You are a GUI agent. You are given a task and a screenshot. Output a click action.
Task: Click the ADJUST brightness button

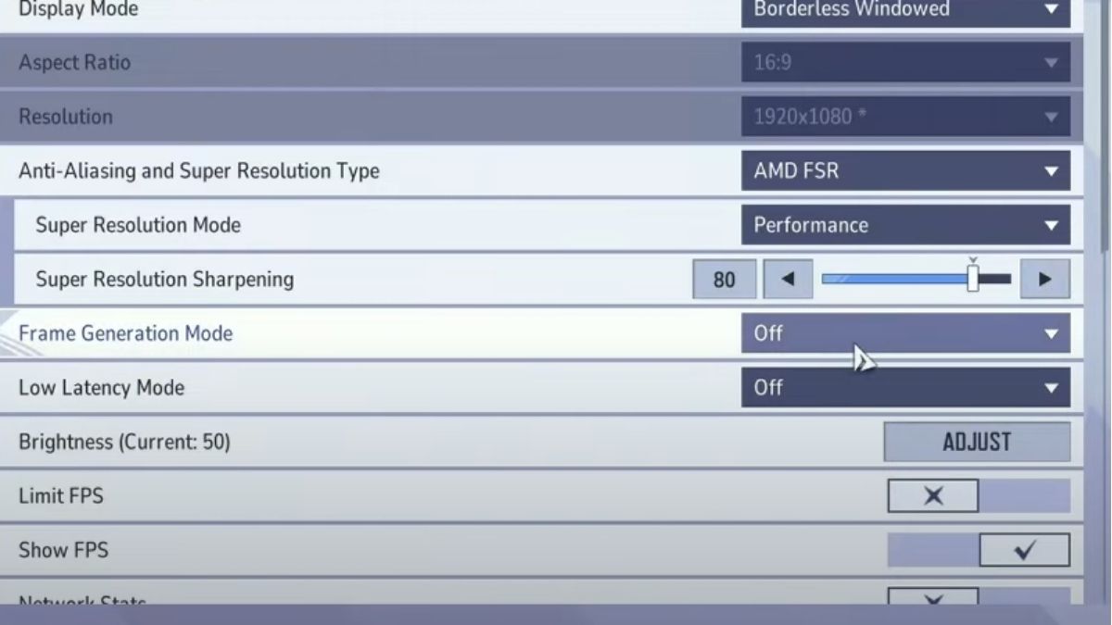pos(977,442)
